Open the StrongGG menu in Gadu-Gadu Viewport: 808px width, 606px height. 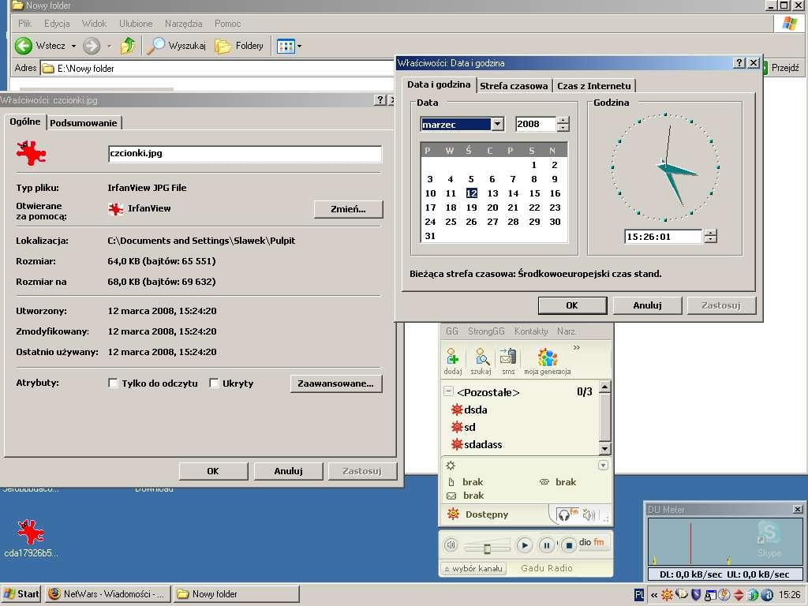coord(486,331)
